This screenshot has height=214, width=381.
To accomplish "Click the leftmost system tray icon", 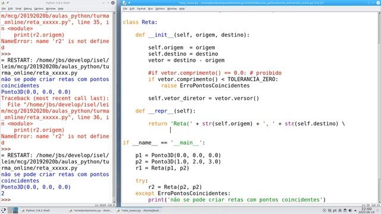I will (x=324, y=210).
